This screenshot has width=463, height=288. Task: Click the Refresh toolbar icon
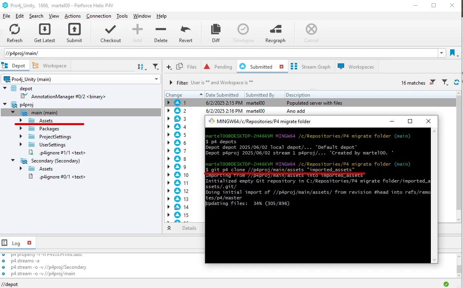point(14,30)
